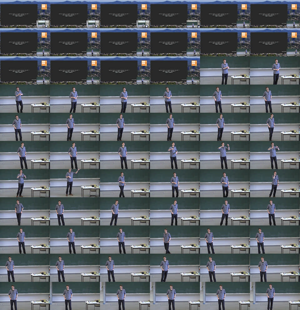Open the thumbnail of the speaker pointing at the chalkboard
300x310 pixels.
coord(75,183)
